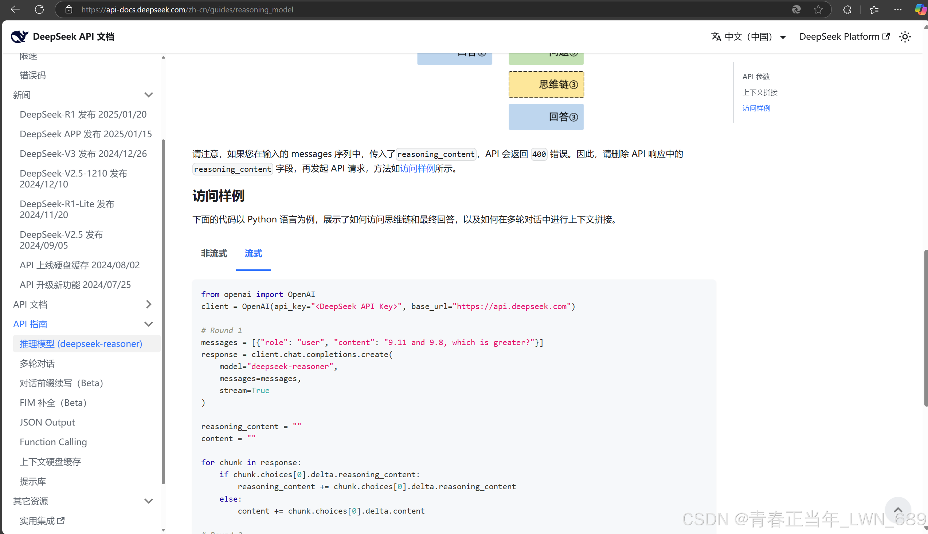Switch to the 非流式 code tab

click(214, 253)
